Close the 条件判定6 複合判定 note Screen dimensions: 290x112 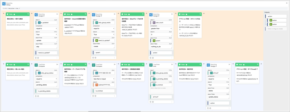tap(200, 64)
